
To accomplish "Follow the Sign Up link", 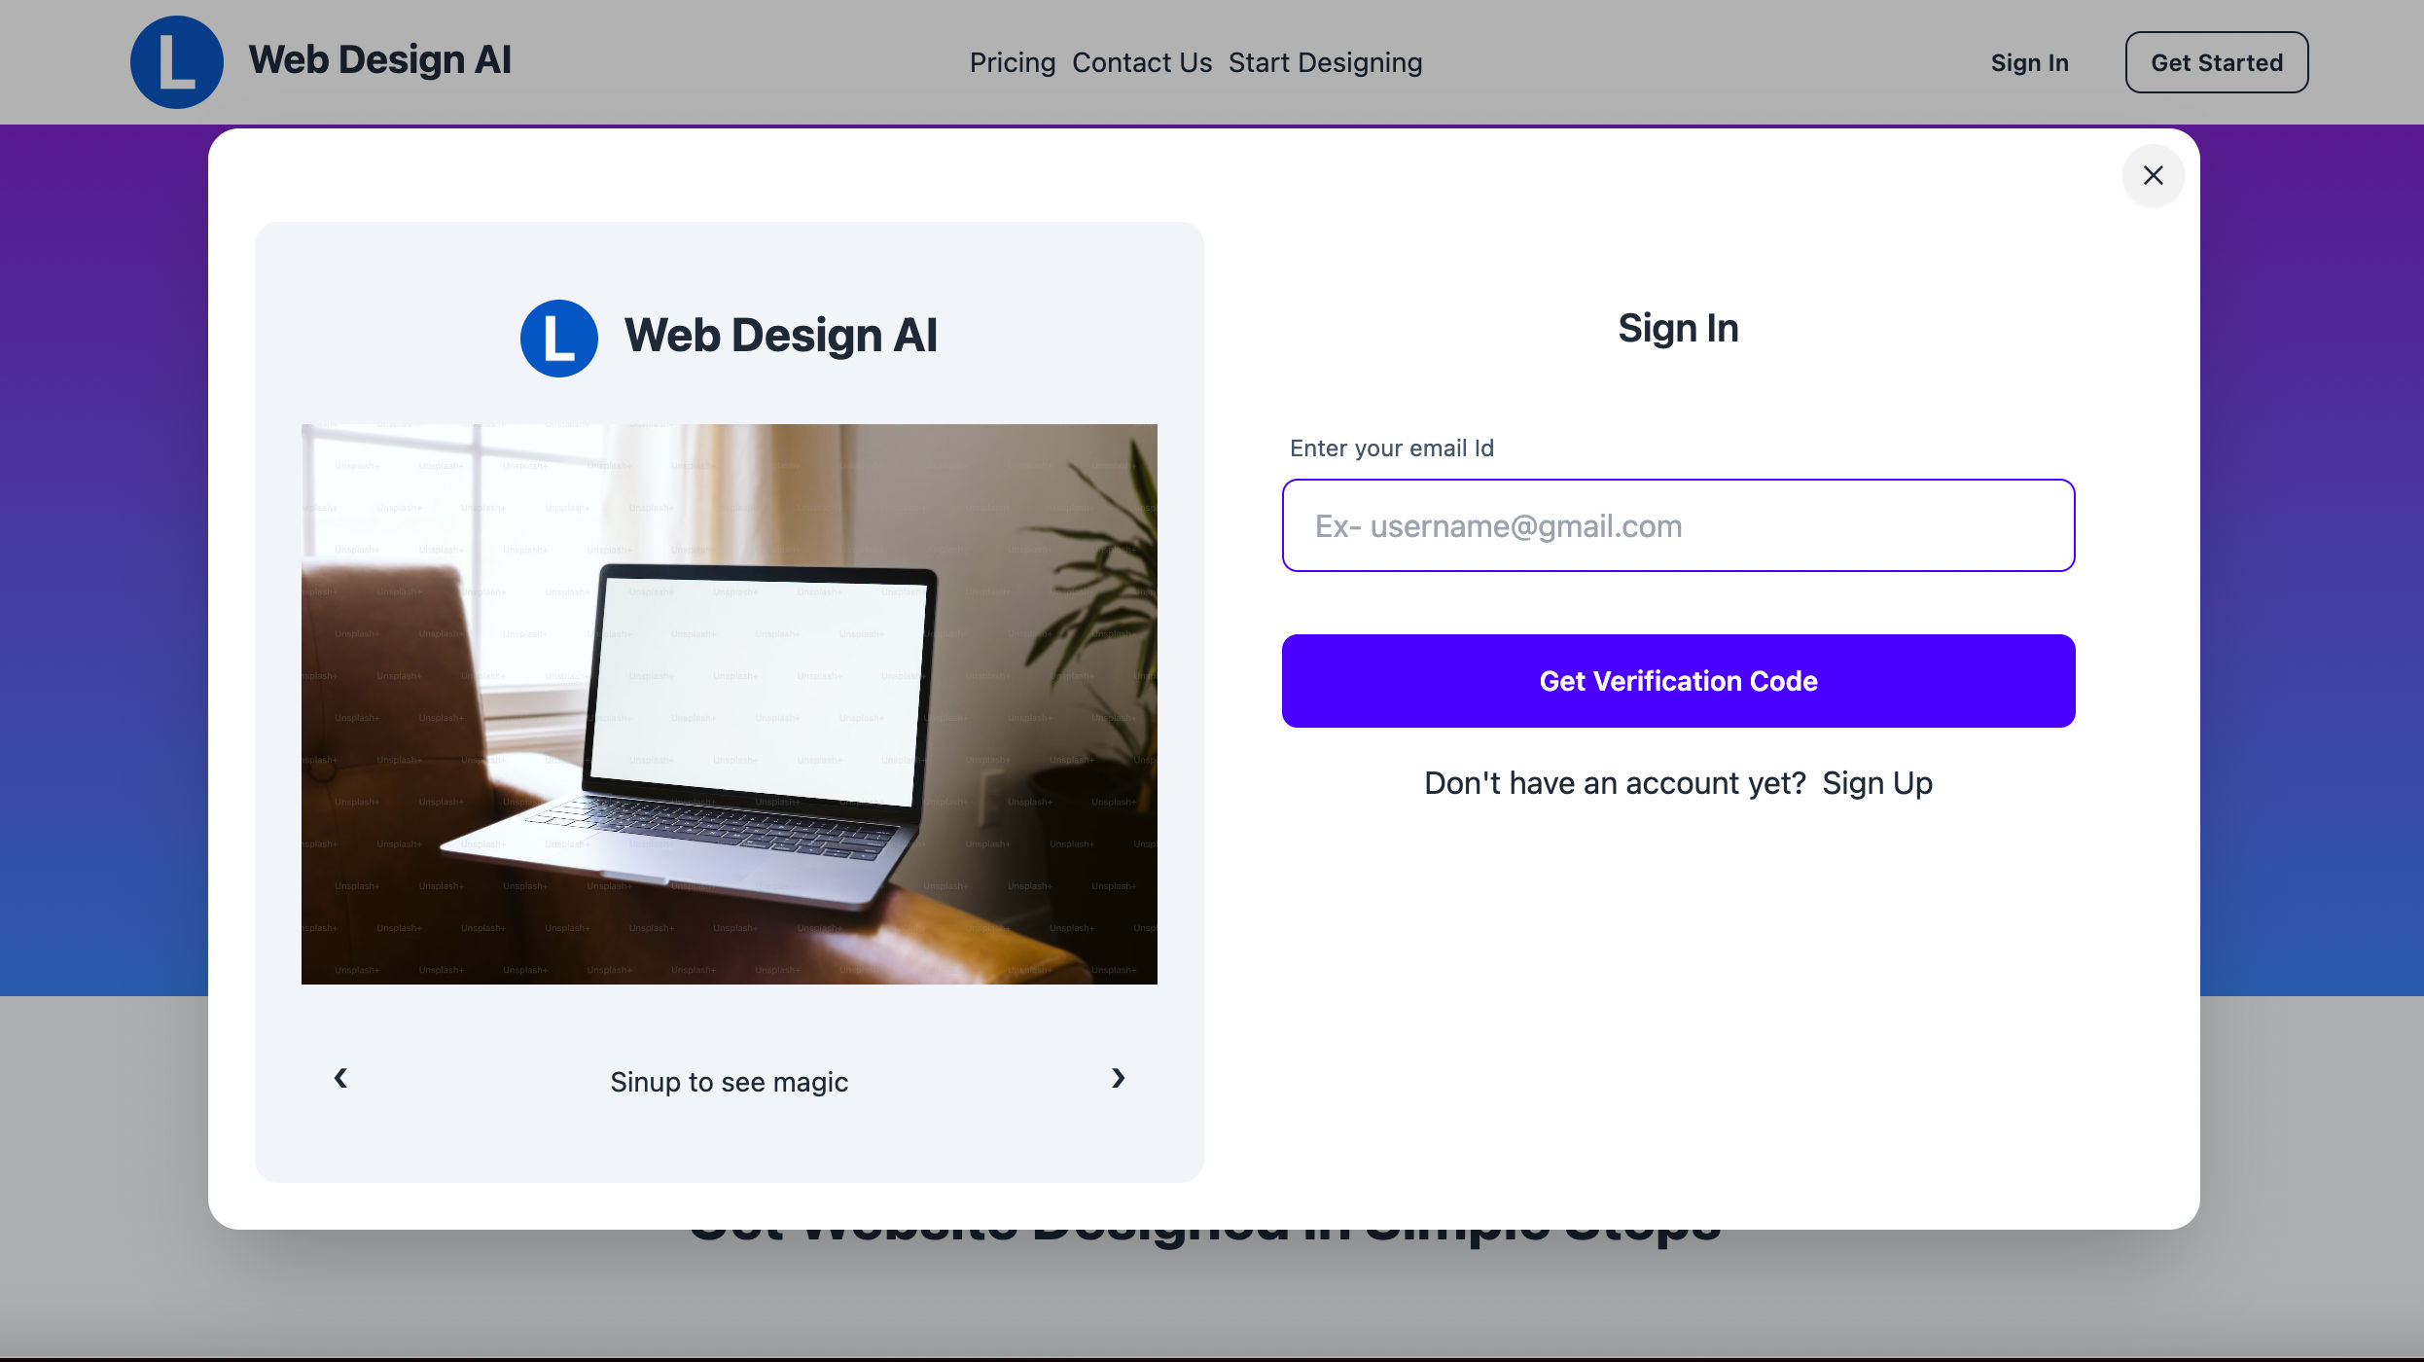I will click(1877, 783).
